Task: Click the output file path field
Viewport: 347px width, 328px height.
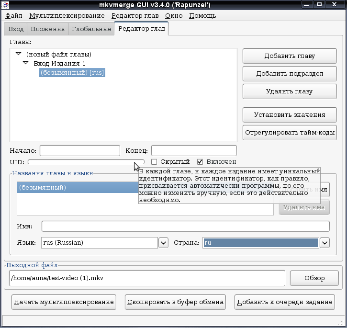Action: pyautogui.click(x=147, y=278)
